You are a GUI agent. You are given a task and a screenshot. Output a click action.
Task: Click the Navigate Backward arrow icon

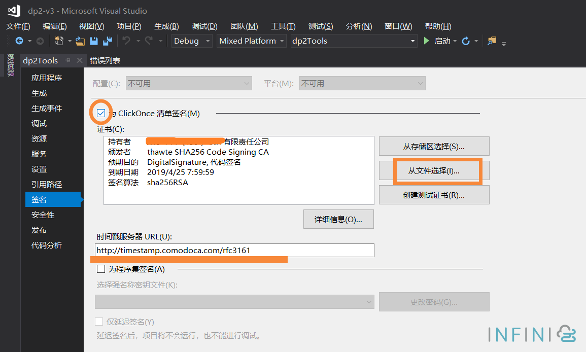click(x=19, y=42)
